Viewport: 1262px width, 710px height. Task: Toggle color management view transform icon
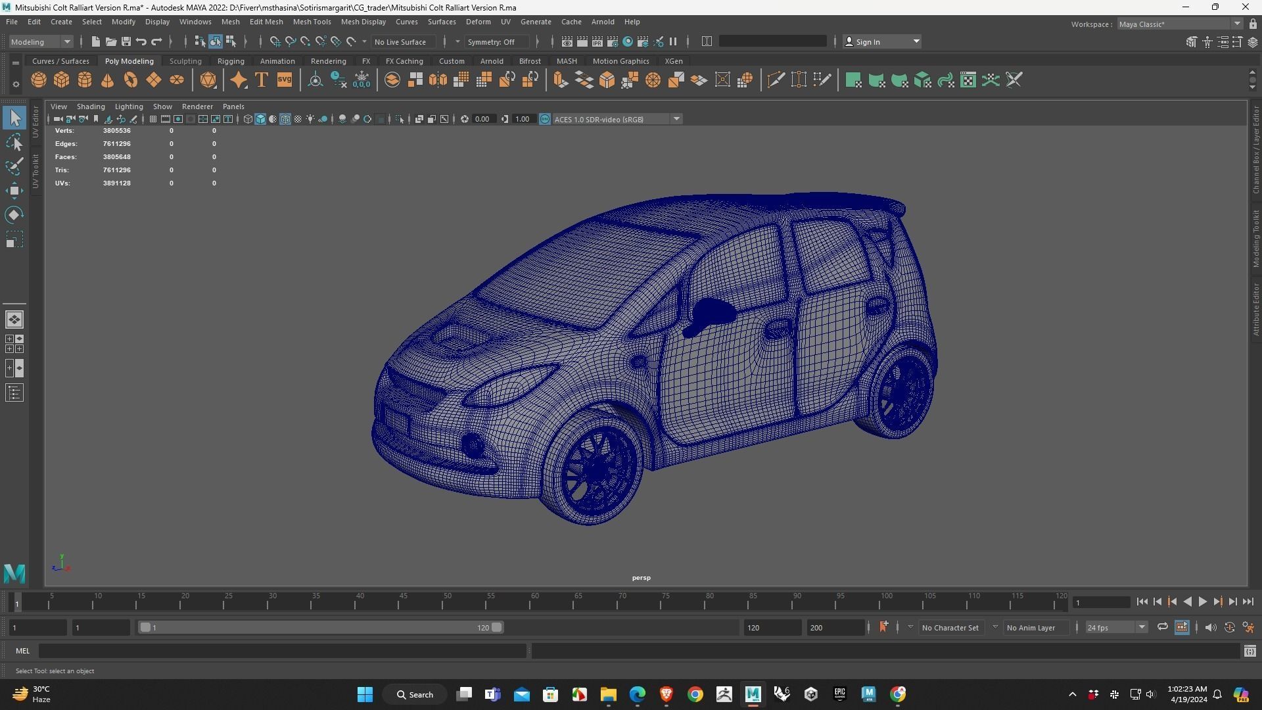pyautogui.click(x=545, y=119)
